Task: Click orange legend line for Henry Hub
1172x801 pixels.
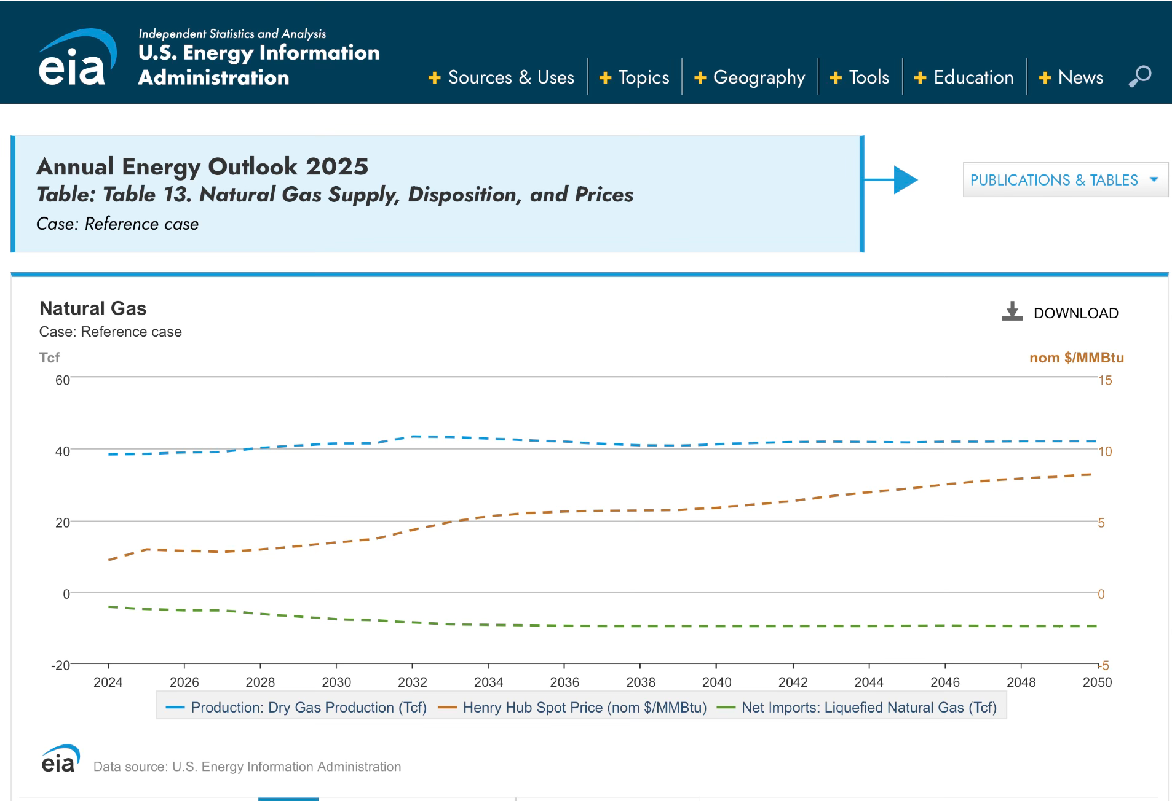Action: click(447, 708)
